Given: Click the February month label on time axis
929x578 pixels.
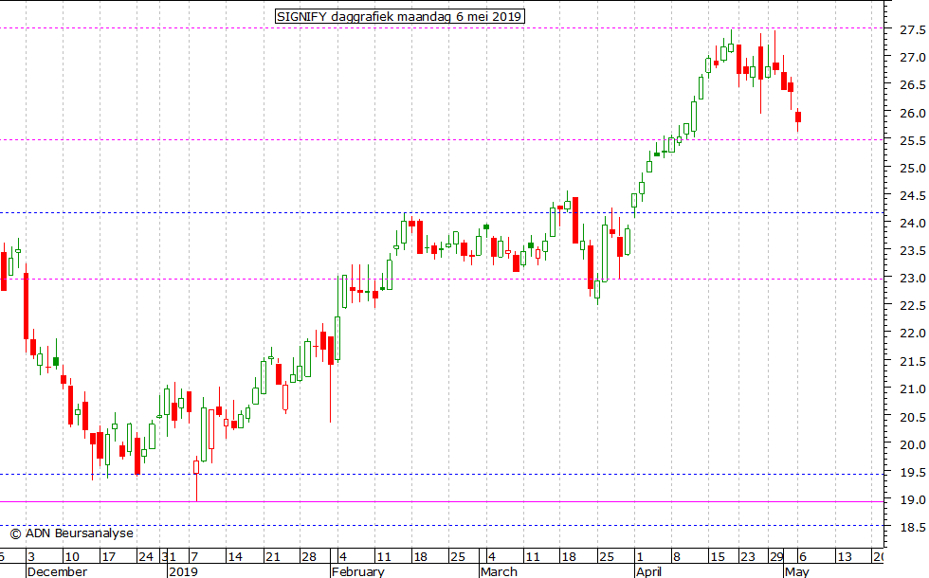Looking at the screenshot, I should [358, 571].
